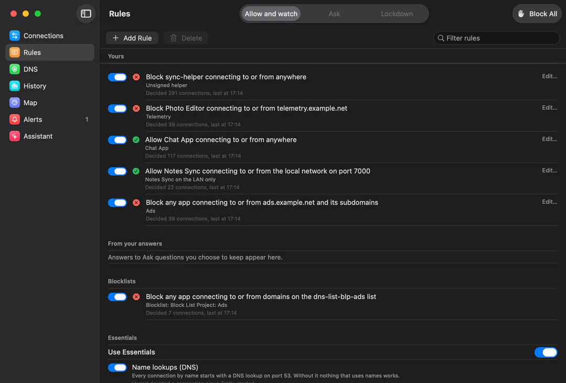The width and height of the screenshot is (566, 383).
Task: Click the 'Telemetry' note under Photo Editor
Action: coord(158,116)
